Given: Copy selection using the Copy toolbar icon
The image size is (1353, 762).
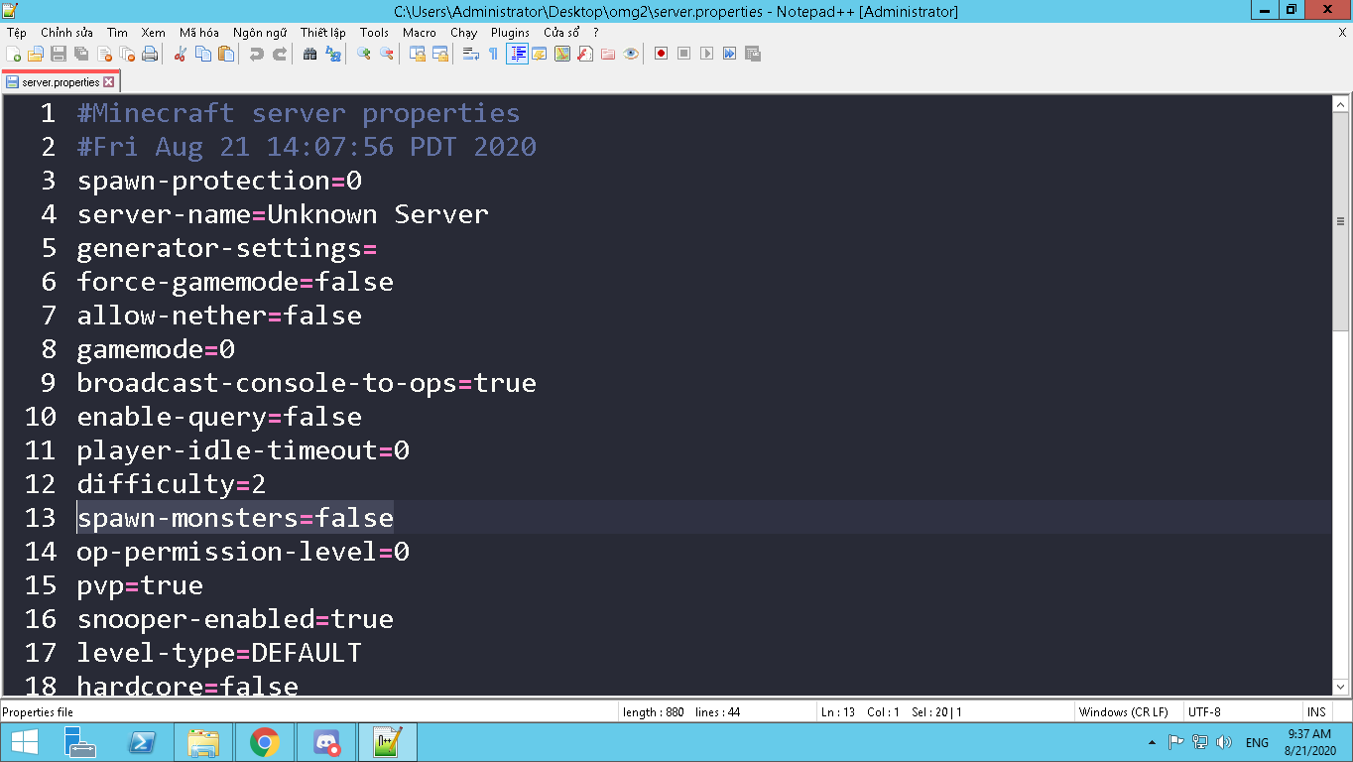Looking at the screenshot, I should point(203,54).
